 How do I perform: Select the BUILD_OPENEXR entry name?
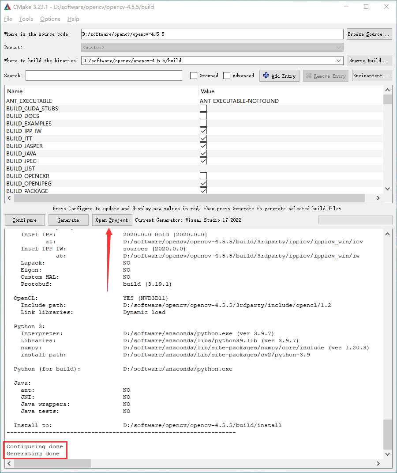tap(28, 176)
